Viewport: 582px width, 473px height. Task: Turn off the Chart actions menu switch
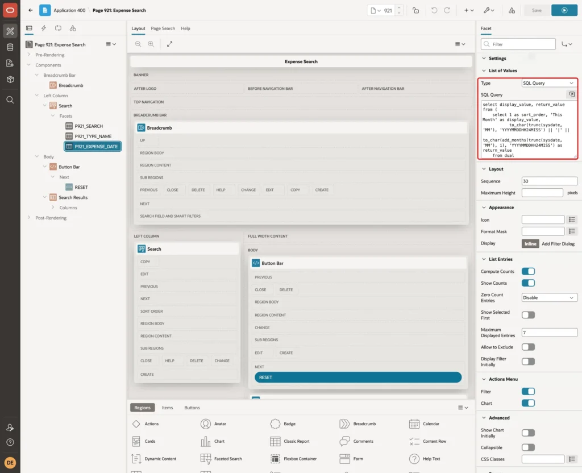pos(528,403)
